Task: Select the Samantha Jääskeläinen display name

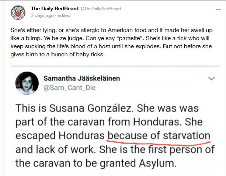Action: 81,78
